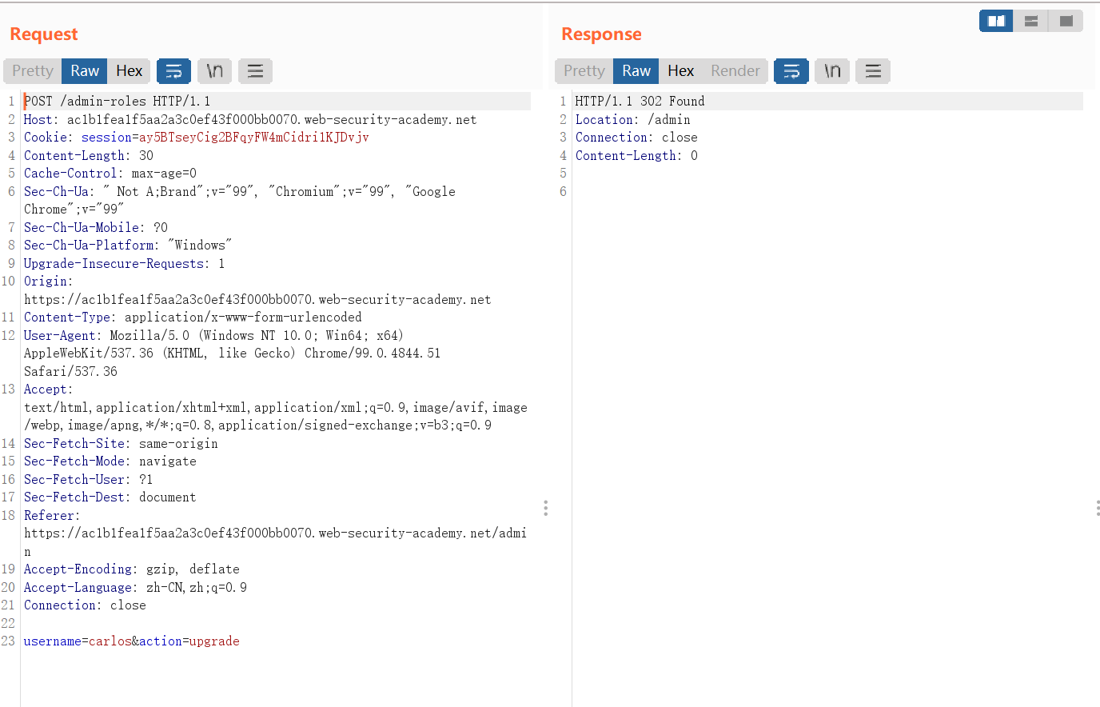Click the Response panel title
Image resolution: width=1100 pixels, height=707 pixels.
pos(601,34)
